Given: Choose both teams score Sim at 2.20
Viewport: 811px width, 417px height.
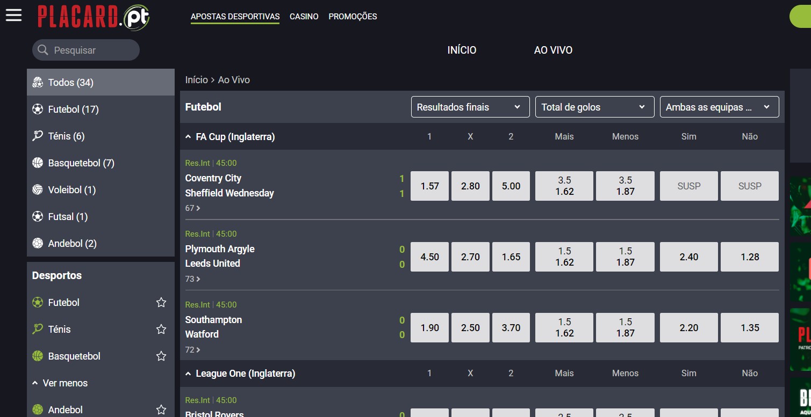Looking at the screenshot, I should click(688, 327).
